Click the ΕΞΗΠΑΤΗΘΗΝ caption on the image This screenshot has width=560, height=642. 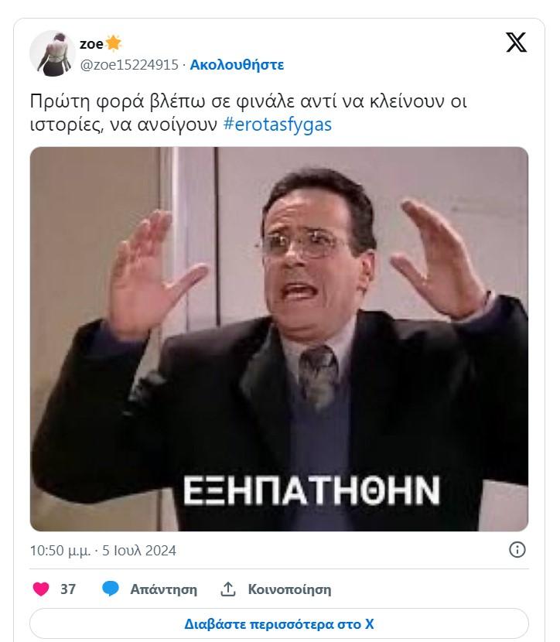[x=312, y=490]
